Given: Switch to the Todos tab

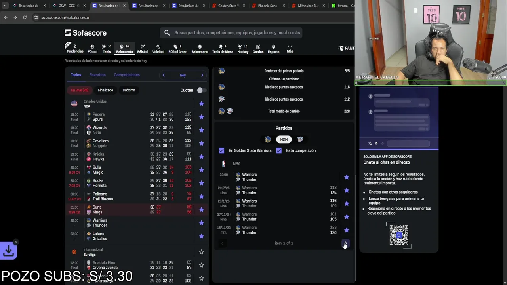Looking at the screenshot, I should (x=76, y=75).
